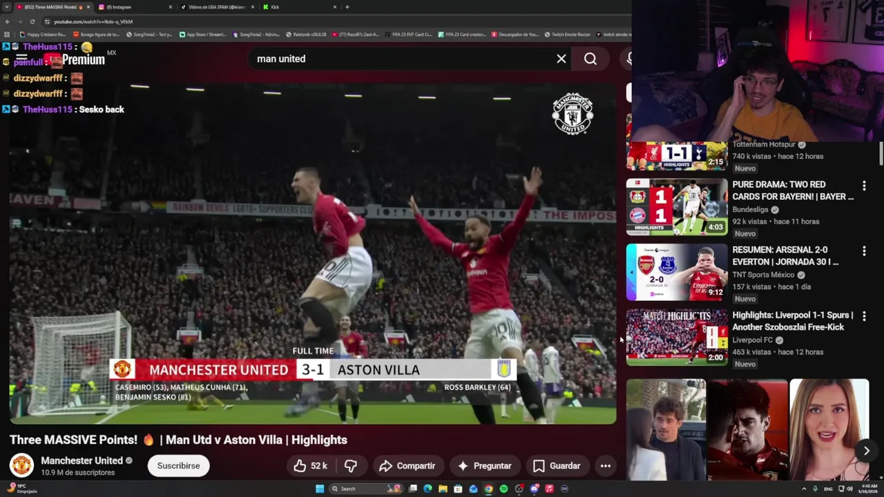
Task: Open Spotify from the taskbar
Action: tap(503, 489)
